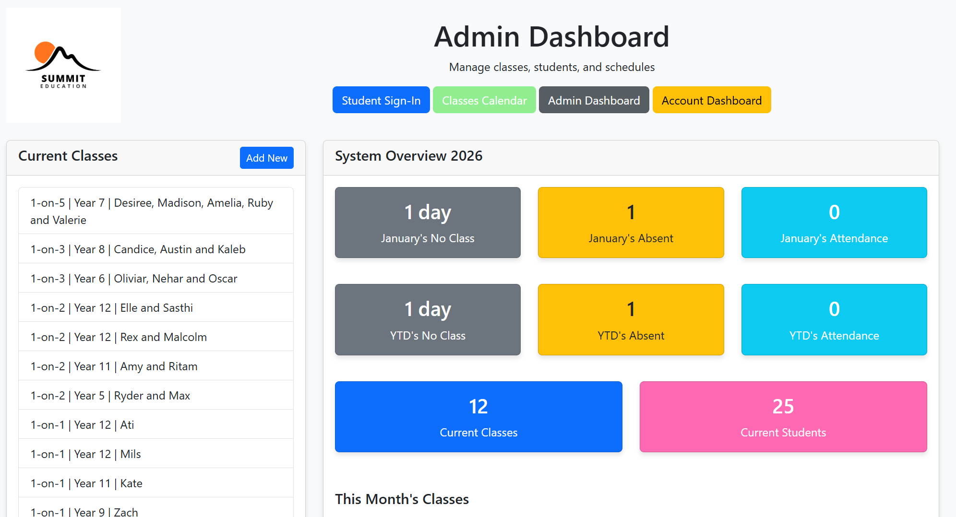Open the Student Sign-In page
Viewport: 956px width, 517px height.
click(381, 100)
